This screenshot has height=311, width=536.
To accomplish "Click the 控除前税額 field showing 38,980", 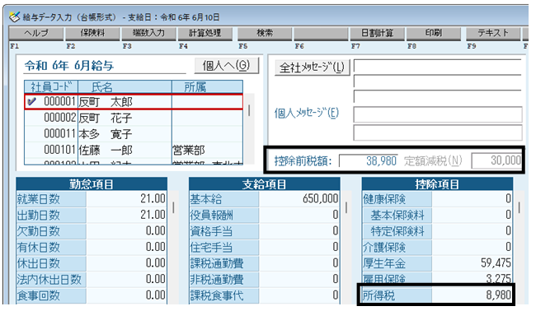I will click(369, 160).
